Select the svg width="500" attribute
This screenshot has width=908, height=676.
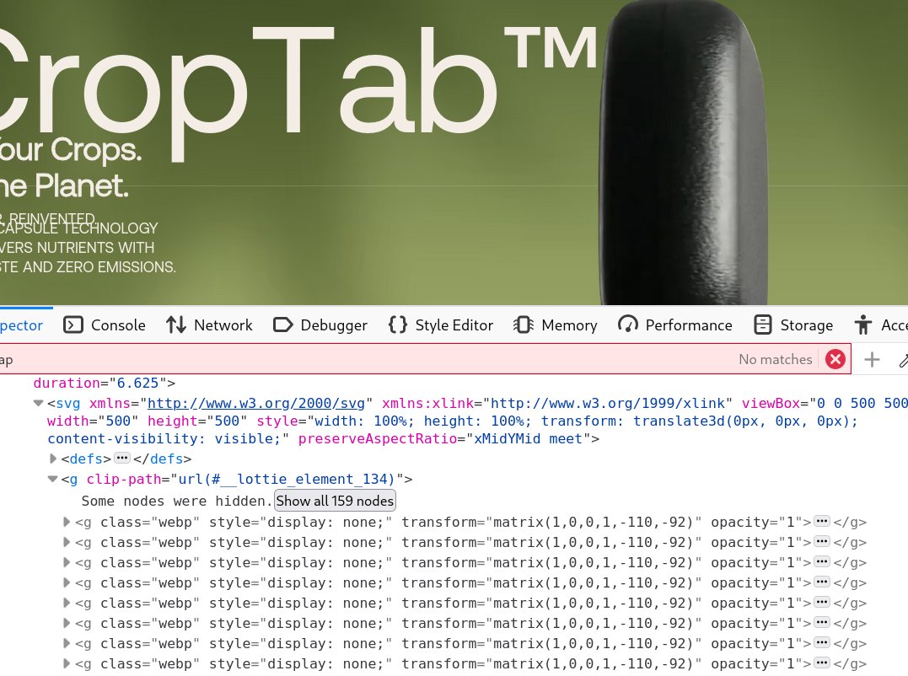(93, 421)
